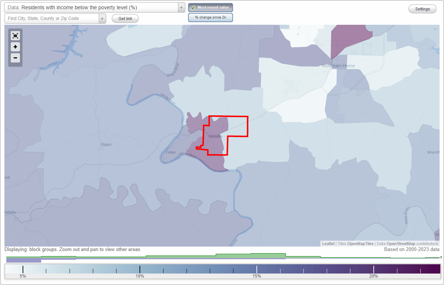Zoom out using the minus button
Image resolution: width=444 pixels, height=285 pixels.
pyautogui.click(x=15, y=58)
